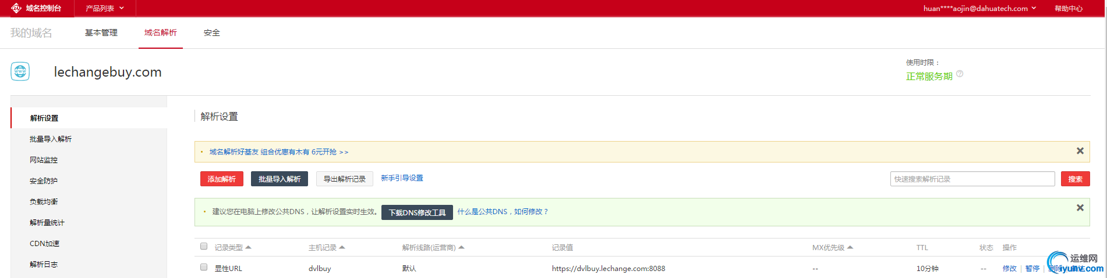Click the 10分钟 TTL value
This screenshot has width=1107, height=278.
[x=927, y=268]
